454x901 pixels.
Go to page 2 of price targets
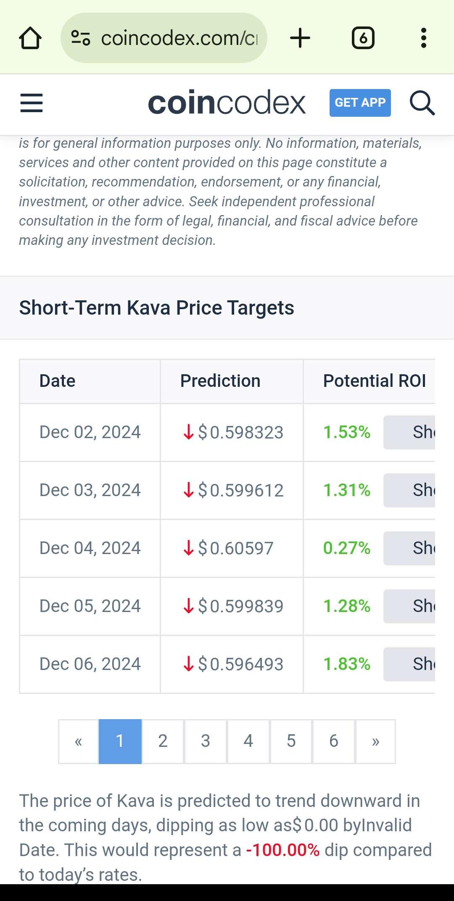(x=163, y=741)
